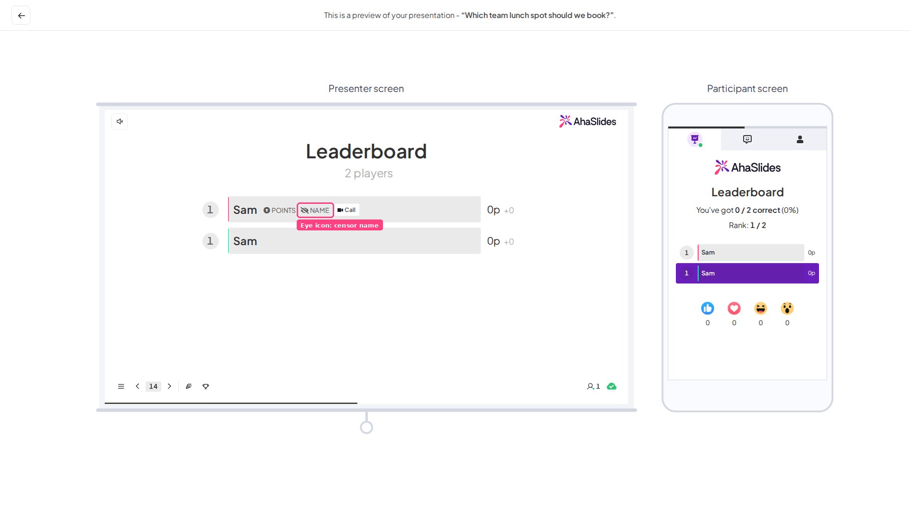Select the participant presentation tab
Image resolution: width=910 pixels, height=512 pixels.
695,139
